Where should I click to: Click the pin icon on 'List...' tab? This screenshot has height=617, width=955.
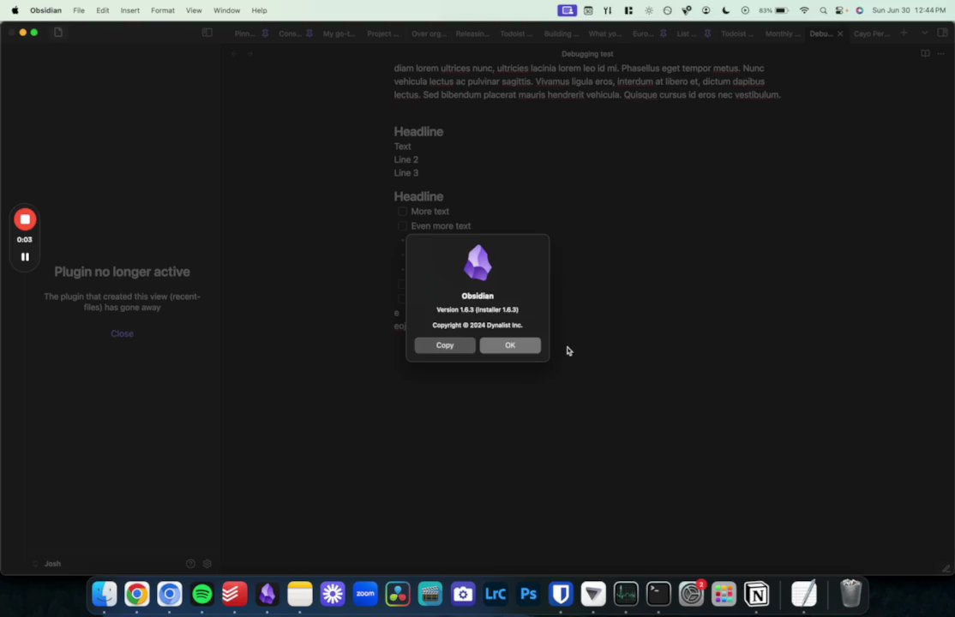(707, 33)
